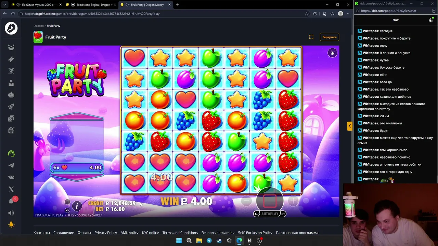Toggle light theme sun icon in sidebar
Image resolution: width=438 pixels, height=246 pixels.
[11, 224]
